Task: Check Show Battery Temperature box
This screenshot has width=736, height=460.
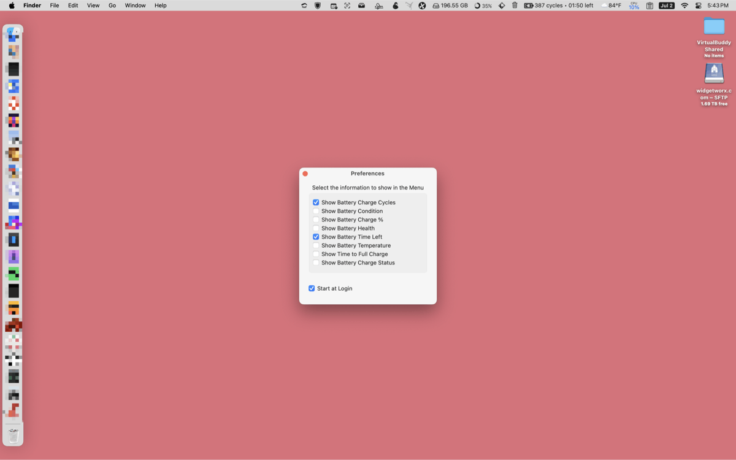Action: [x=316, y=245]
